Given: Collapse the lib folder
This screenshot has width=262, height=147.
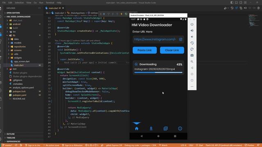Looking at the screenshot, I should pos(14,36).
